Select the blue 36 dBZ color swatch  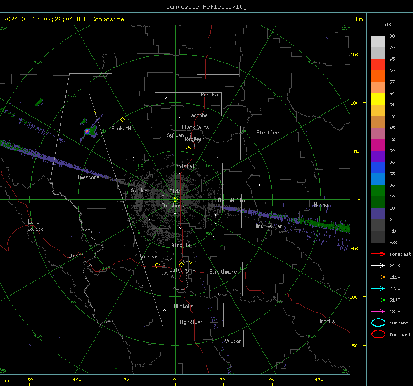click(x=378, y=168)
